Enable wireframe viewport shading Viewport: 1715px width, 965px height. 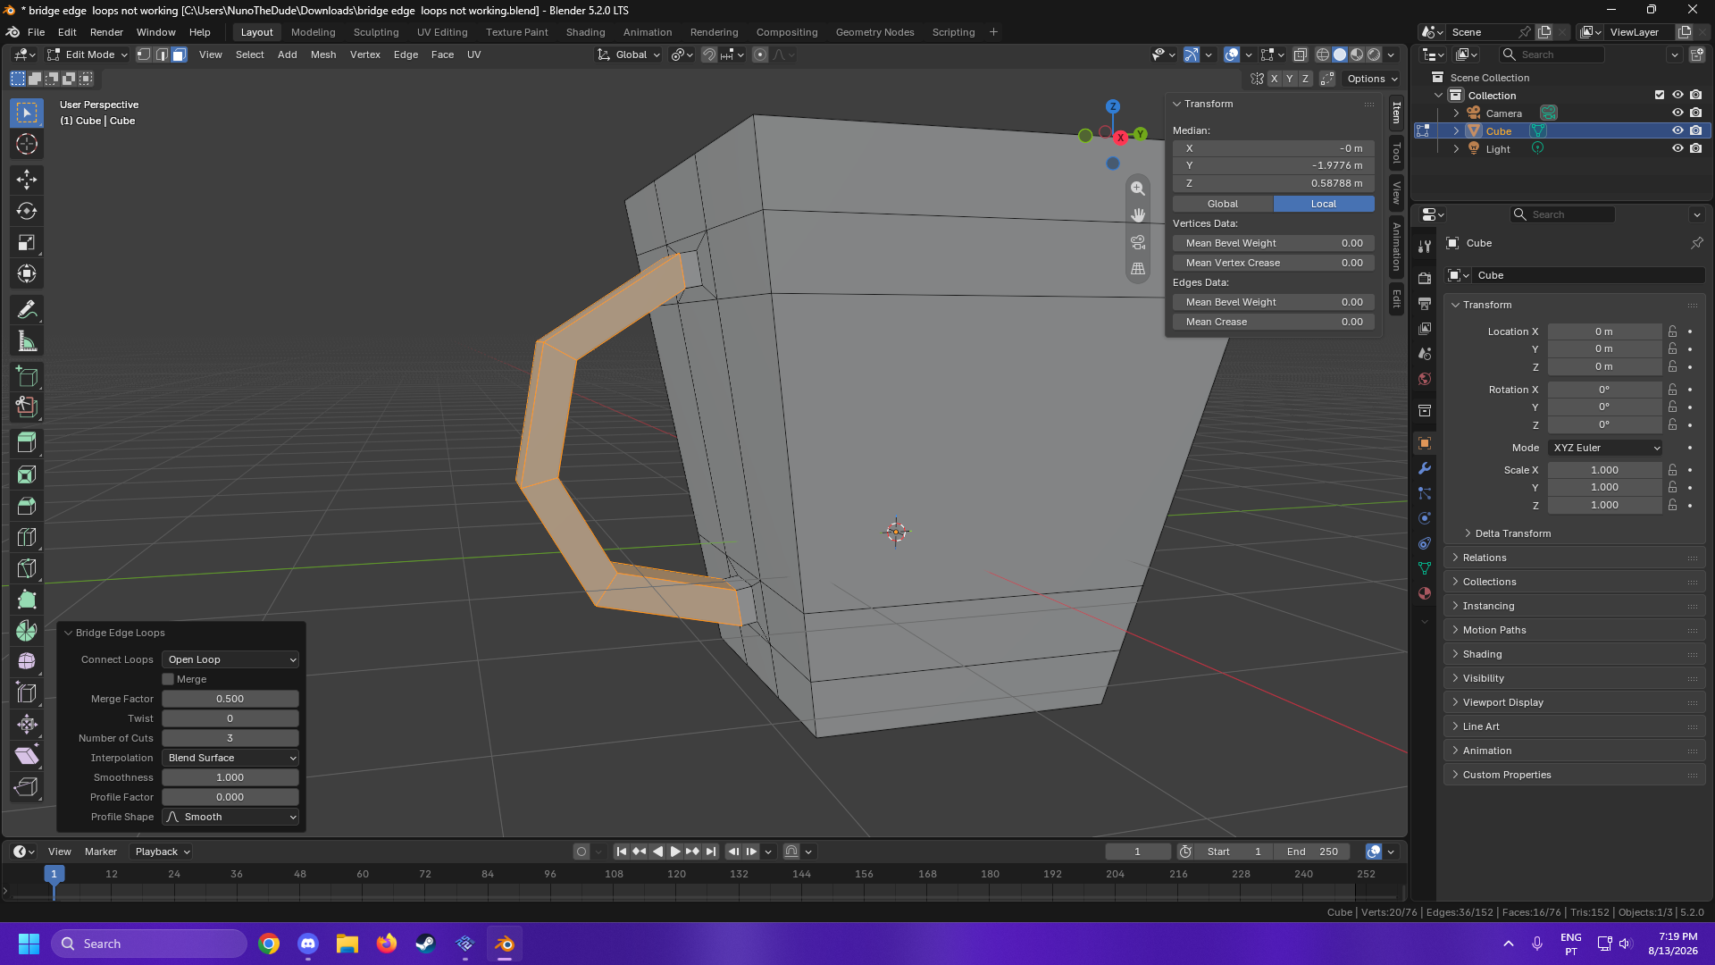1323,55
